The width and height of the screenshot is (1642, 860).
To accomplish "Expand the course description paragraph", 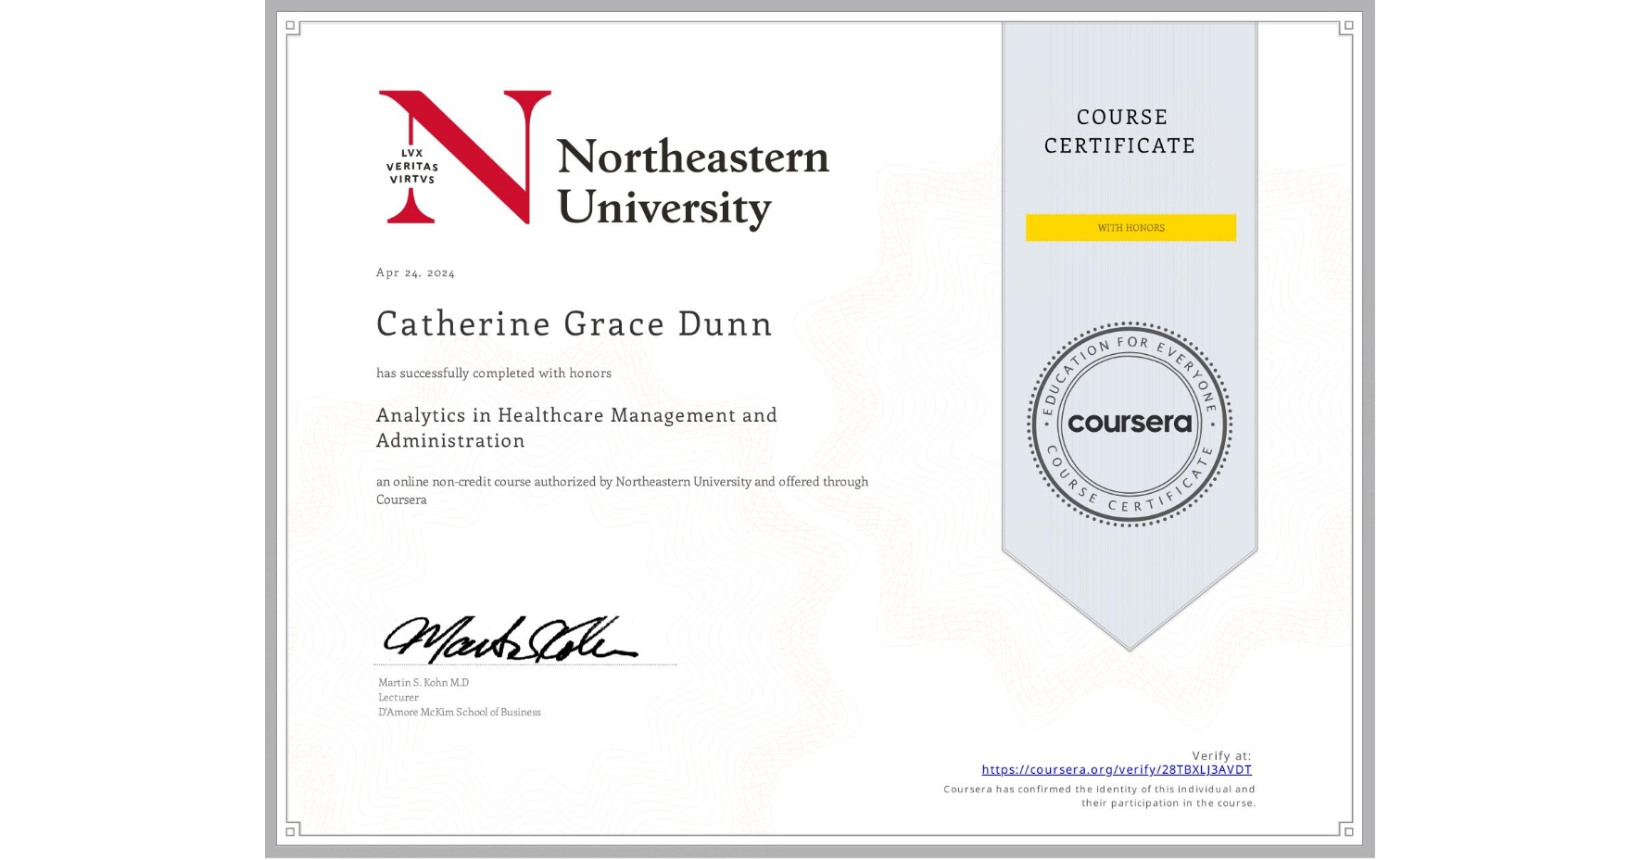I will coord(622,490).
